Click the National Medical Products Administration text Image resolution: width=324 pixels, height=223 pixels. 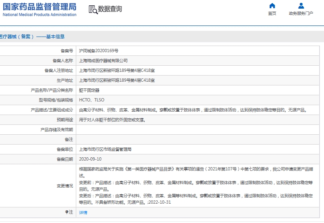(x=40, y=15)
